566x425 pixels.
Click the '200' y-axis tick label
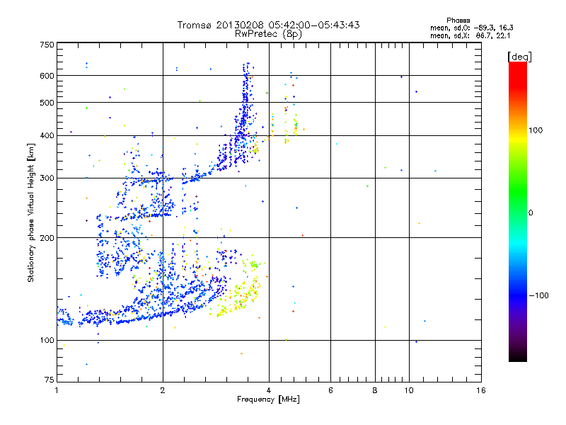coord(47,238)
